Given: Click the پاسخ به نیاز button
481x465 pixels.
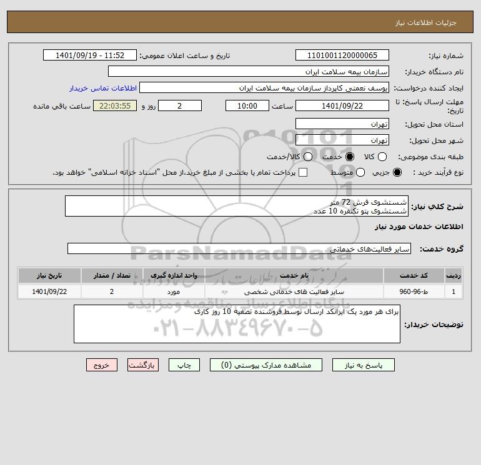Looking at the screenshot, I should [x=364, y=365].
